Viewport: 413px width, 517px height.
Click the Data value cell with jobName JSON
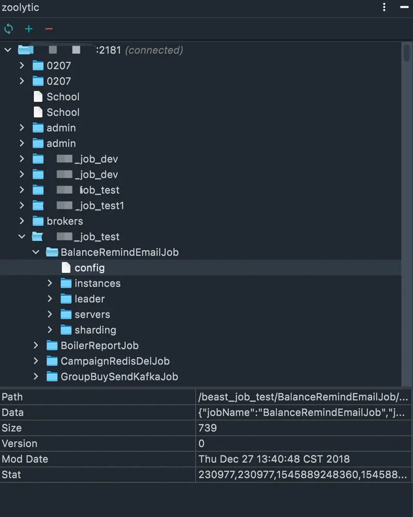pos(303,413)
